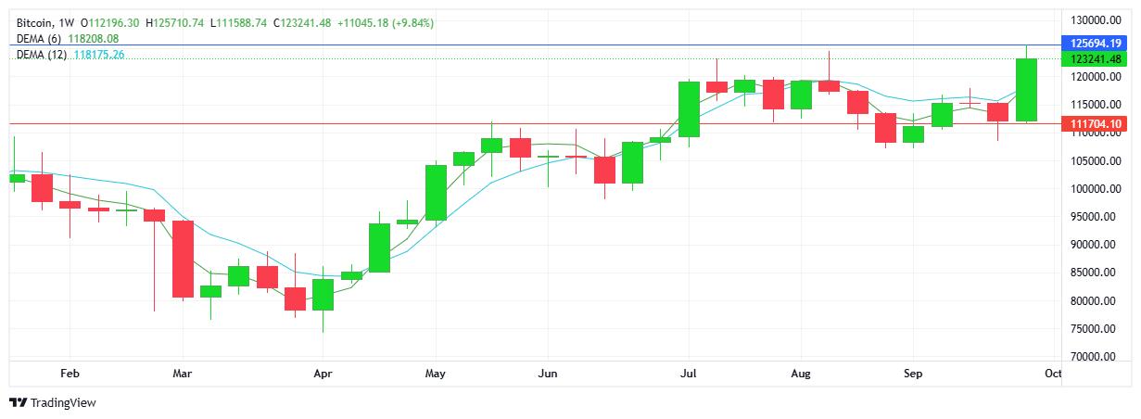Select the blue horizontal resistance line

point(556,44)
